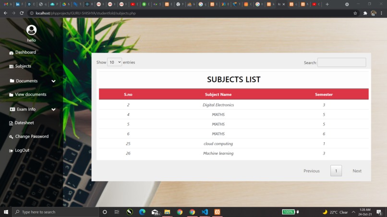Open Microsoft Edge from taskbar
The height and width of the screenshot is (217, 387).
point(142,212)
